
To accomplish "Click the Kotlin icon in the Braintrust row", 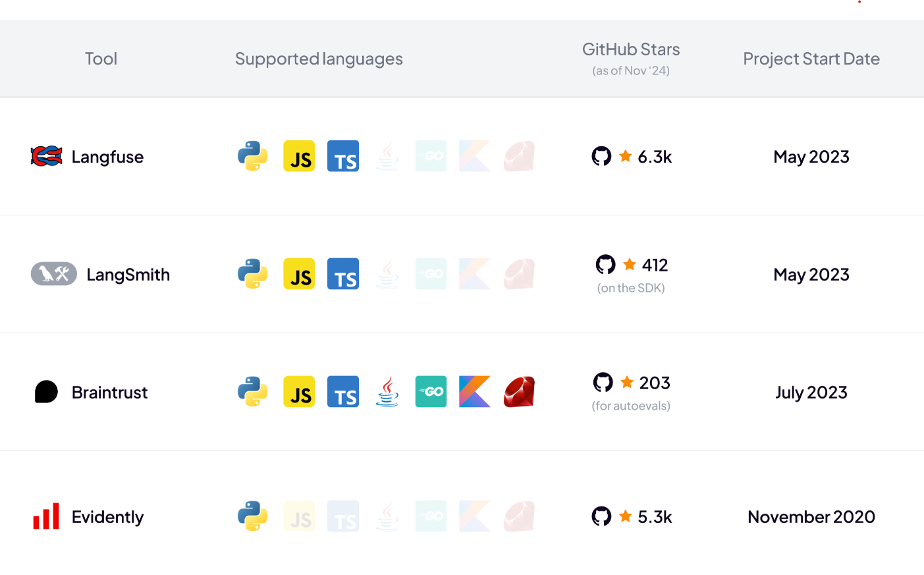I will pos(475,391).
